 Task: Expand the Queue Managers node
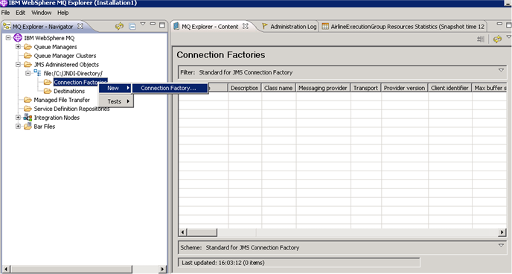tap(19, 47)
